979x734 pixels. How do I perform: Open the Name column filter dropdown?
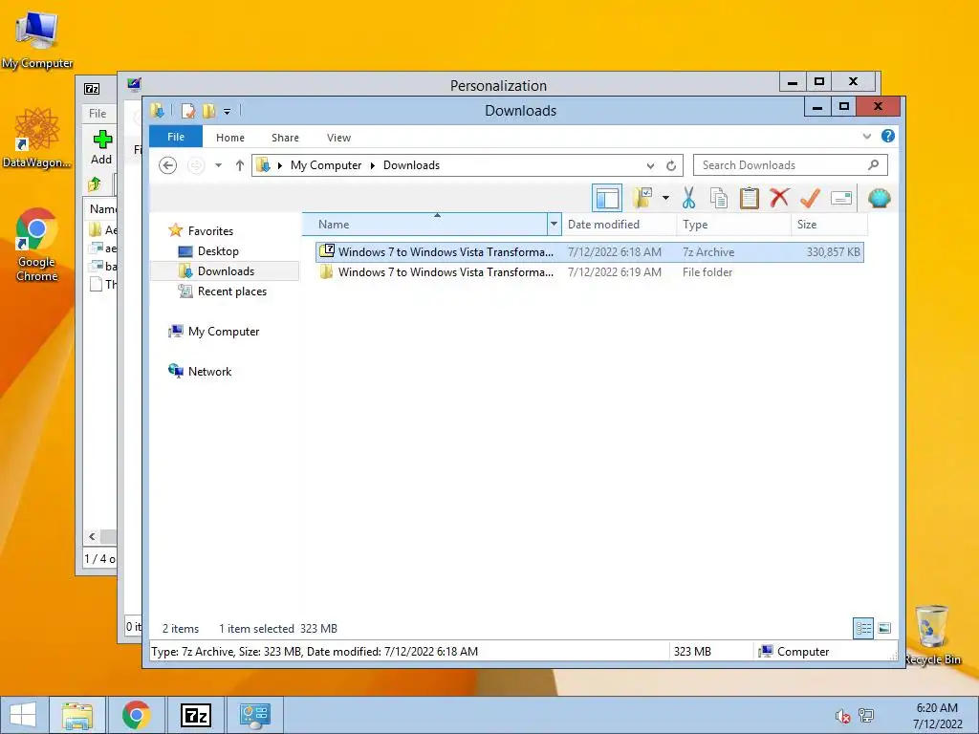click(554, 224)
